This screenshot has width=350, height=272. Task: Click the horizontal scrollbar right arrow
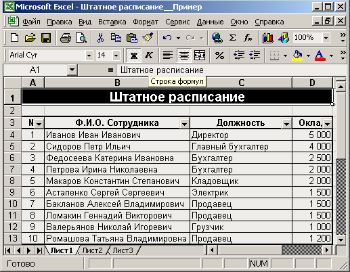[326, 250]
